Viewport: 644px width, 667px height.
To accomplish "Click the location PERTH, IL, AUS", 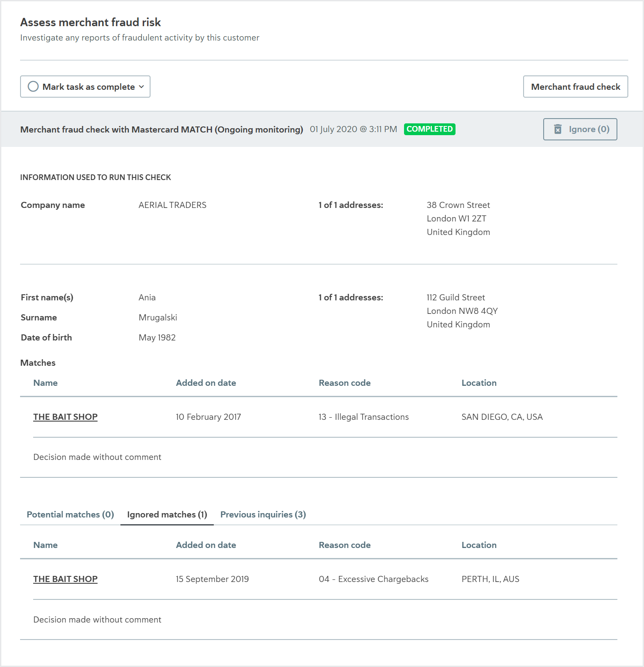I will tap(490, 579).
